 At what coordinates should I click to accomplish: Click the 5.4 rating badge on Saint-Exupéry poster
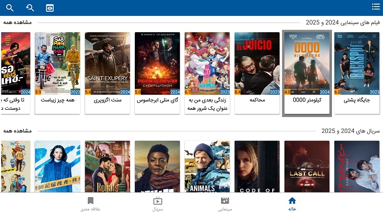point(88,92)
